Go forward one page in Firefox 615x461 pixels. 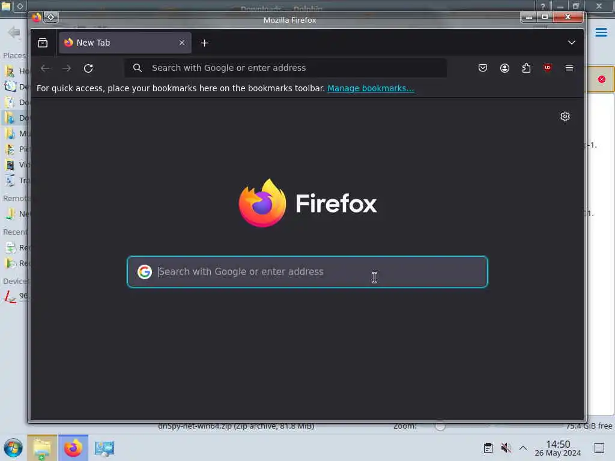pos(67,68)
